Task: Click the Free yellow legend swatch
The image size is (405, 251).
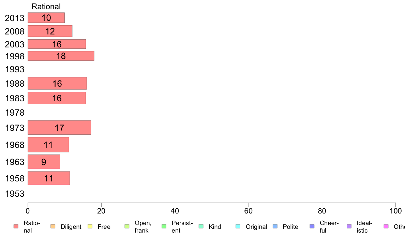Action: (x=90, y=226)
